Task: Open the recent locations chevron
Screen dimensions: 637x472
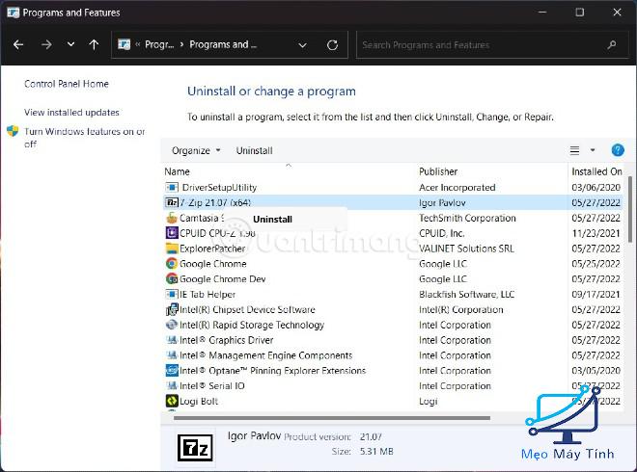Action: [70, 44]
